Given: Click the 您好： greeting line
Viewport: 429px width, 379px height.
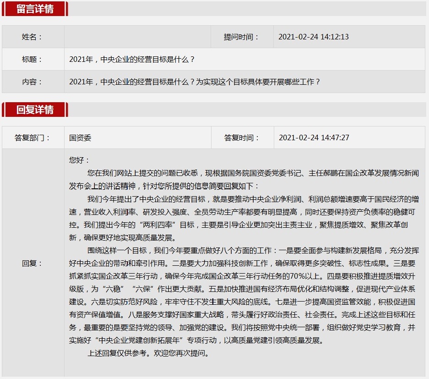Looking at the screenshot, I should (x=80, y=160).
